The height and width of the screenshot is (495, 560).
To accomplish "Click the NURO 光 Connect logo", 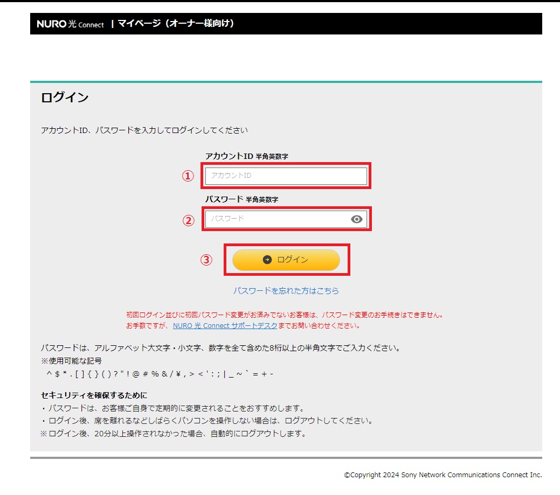I will (x=71, y=24).
